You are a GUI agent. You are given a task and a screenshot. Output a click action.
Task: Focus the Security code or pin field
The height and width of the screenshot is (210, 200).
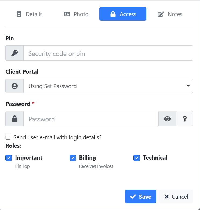[x=108, y=53]
